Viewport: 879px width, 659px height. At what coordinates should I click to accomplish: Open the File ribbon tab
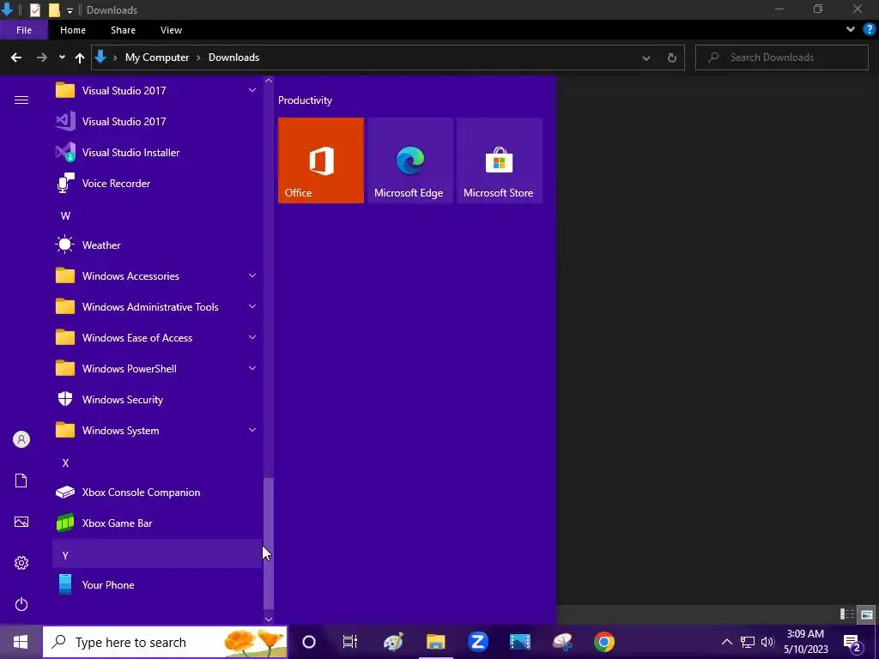click(24, 30)
